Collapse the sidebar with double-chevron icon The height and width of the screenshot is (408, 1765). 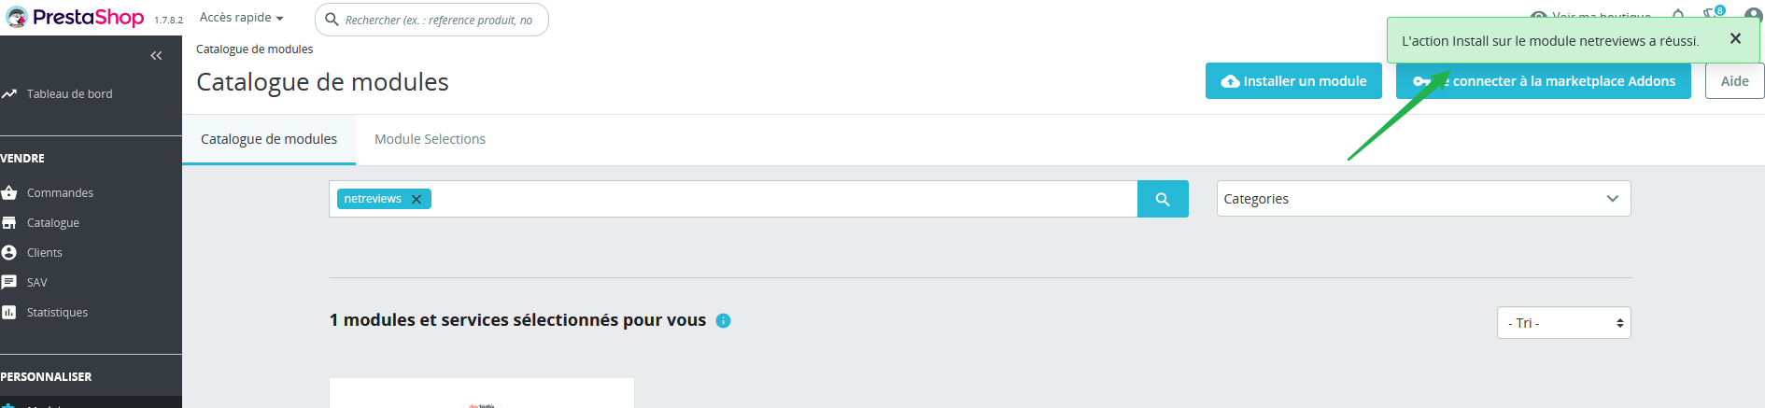tap(156, 56)
